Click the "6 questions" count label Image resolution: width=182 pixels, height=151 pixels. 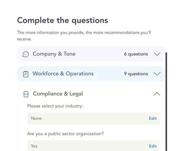[136, 54]
